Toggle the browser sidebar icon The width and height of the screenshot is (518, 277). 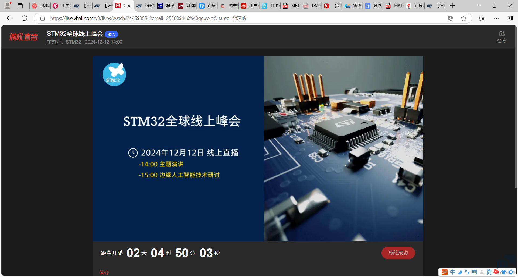(510, 18)
